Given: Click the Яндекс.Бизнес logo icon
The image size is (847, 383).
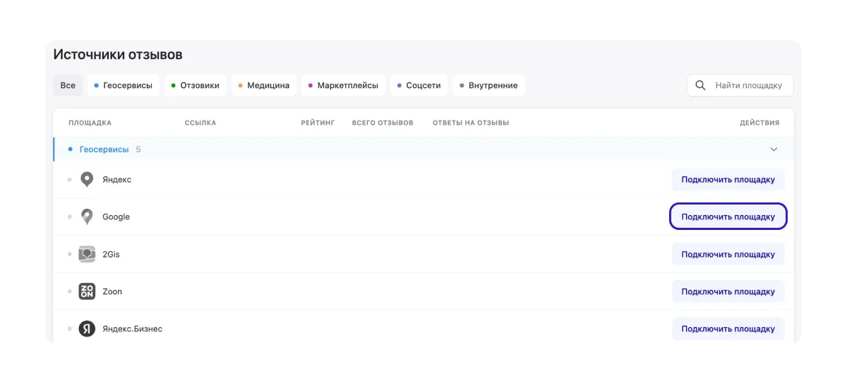Looking at the screenshot, I should pos(87,329).
